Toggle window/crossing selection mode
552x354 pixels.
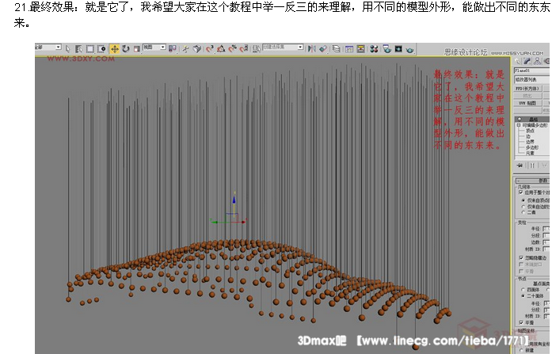tap(101, 48)
